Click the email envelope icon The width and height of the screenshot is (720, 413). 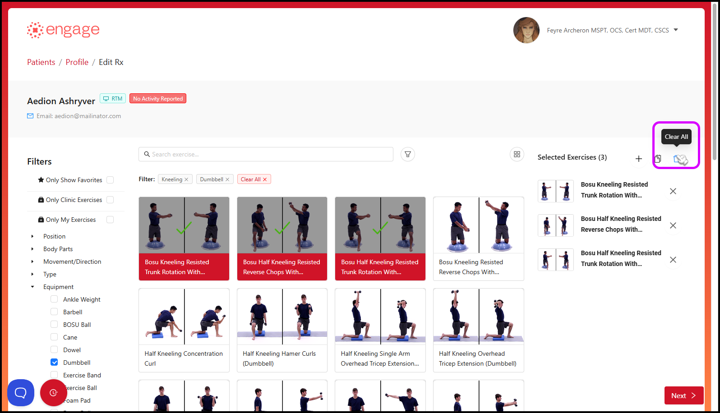[x=30, y=116]
